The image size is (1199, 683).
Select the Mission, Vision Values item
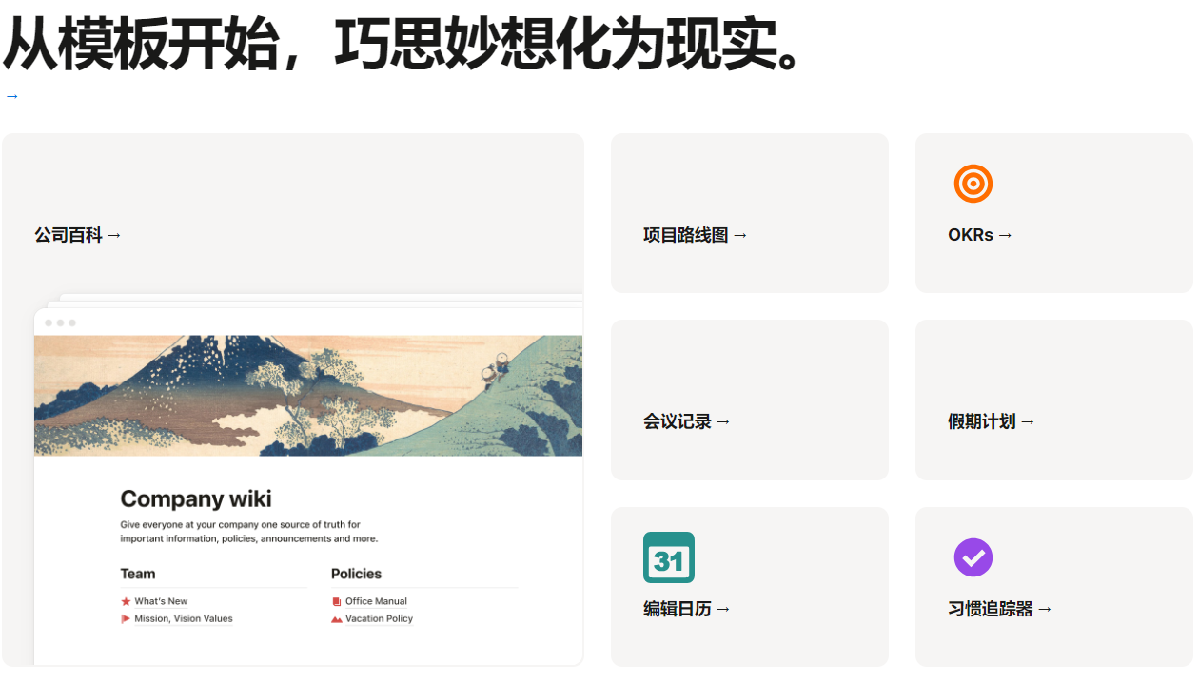(x=184, y=618)
